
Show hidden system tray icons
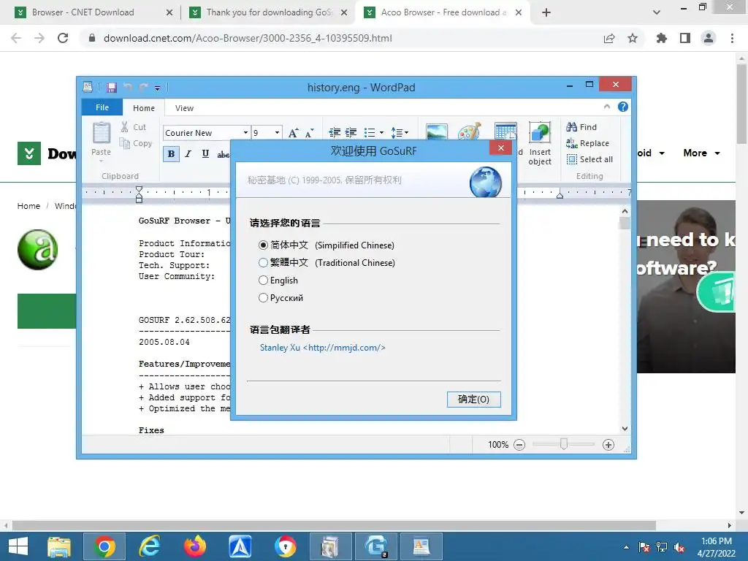[x=626, y=547]
